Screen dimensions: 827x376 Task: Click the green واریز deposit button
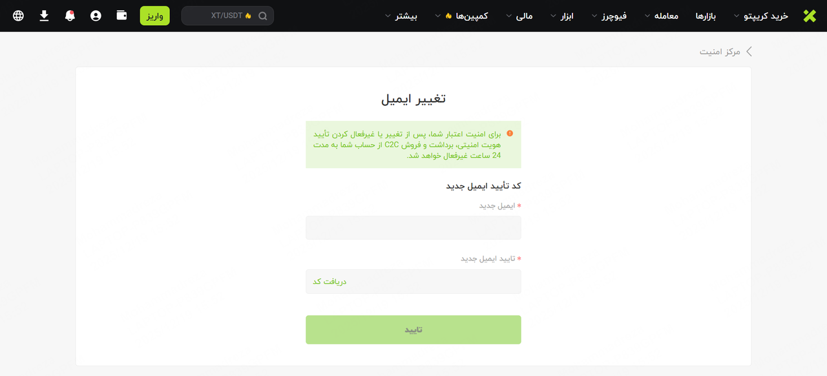[x=154, y=16]
